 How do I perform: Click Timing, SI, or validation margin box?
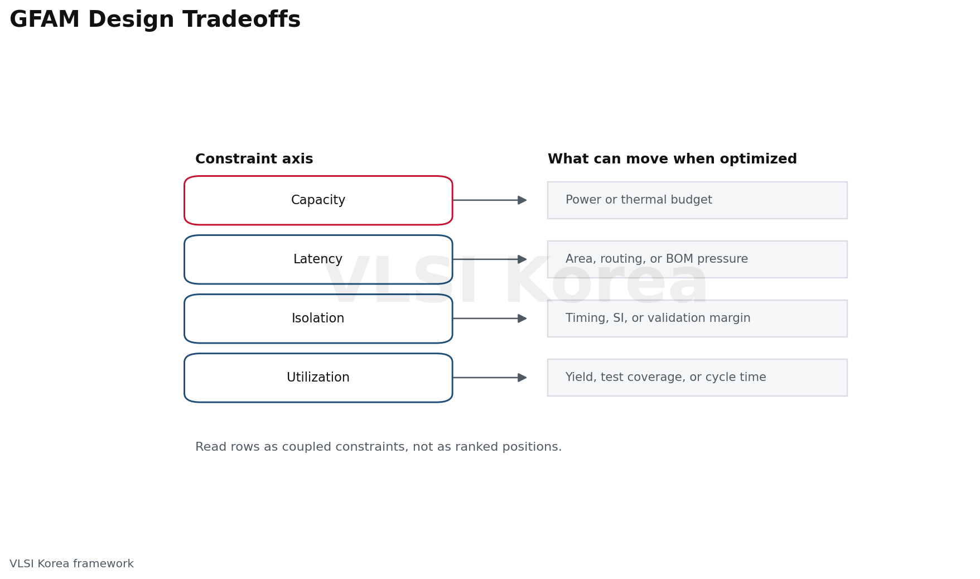697,319
